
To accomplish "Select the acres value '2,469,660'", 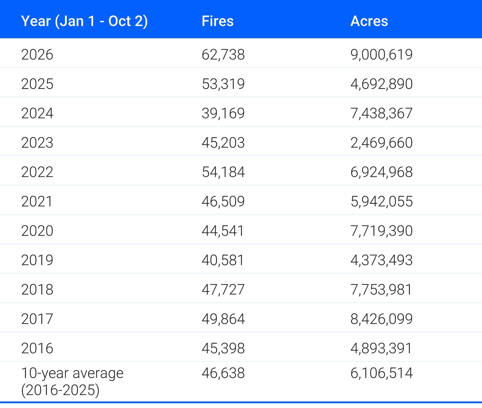I will 382,143.
